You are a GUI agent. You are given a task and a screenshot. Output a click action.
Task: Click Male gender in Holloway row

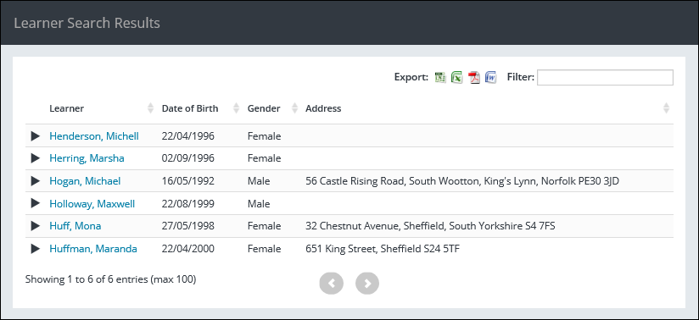pyautogui.click(x=259, y=204)
